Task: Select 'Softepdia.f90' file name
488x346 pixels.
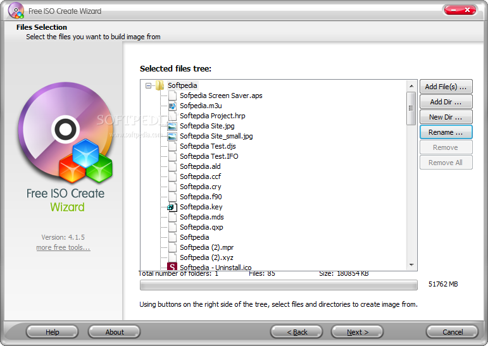Action: coord(201,197)
